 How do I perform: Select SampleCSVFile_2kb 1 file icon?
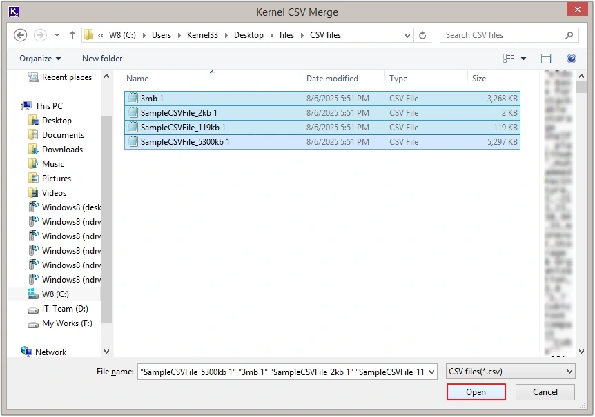click(133, 112)
